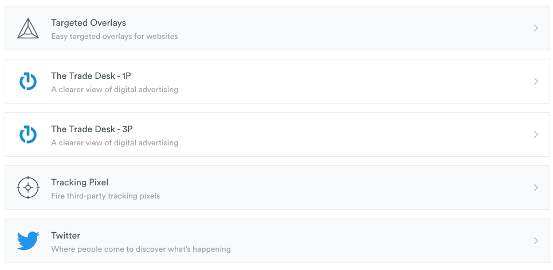This screenshot has height=270, width=553.
Task: Click the Twitter bird icon
Action: click(28, 241)
